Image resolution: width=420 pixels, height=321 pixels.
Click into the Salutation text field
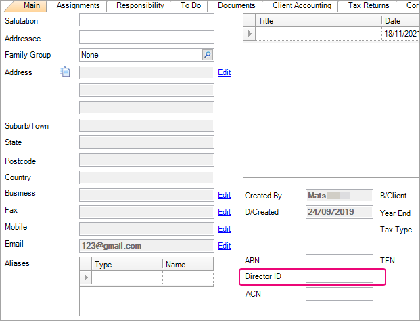pyautogui.click(x=146, y=20)
